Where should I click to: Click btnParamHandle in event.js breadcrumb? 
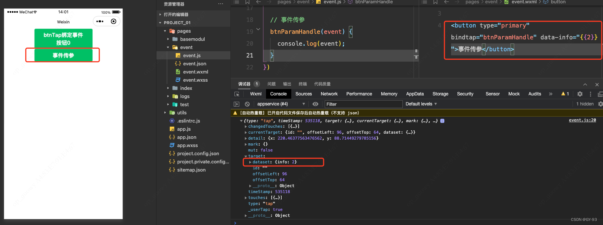374,2
